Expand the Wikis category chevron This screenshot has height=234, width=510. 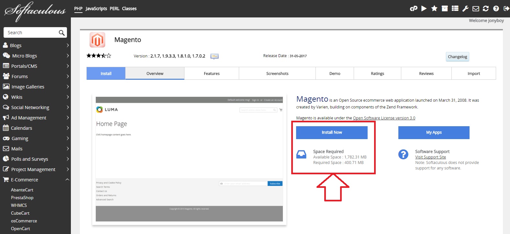pos(68,97)
